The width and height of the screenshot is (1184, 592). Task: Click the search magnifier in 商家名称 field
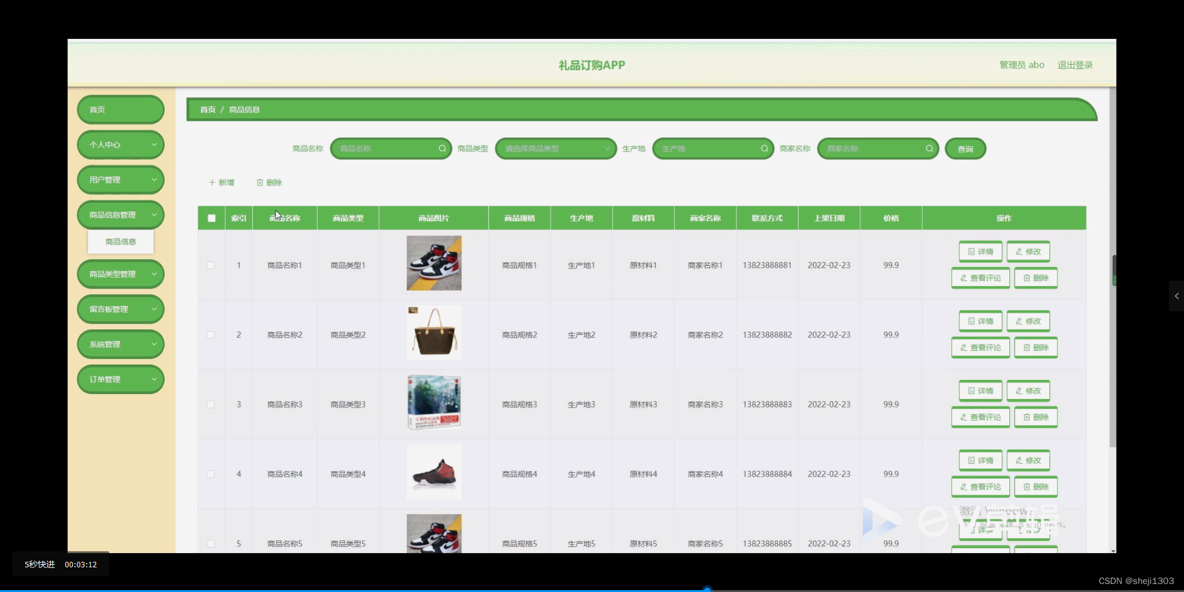929,148
